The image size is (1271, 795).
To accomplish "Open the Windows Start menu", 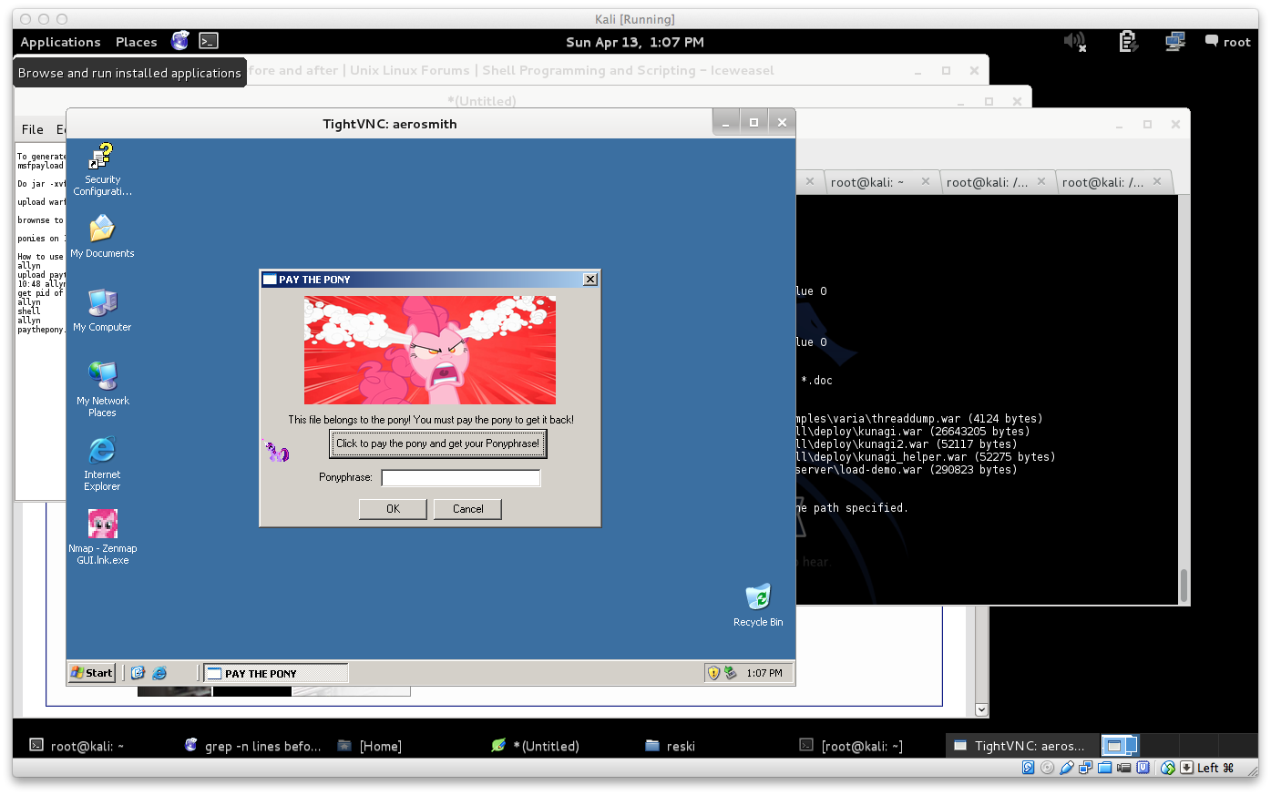I will pyautogui.click(x=92, y=673).
